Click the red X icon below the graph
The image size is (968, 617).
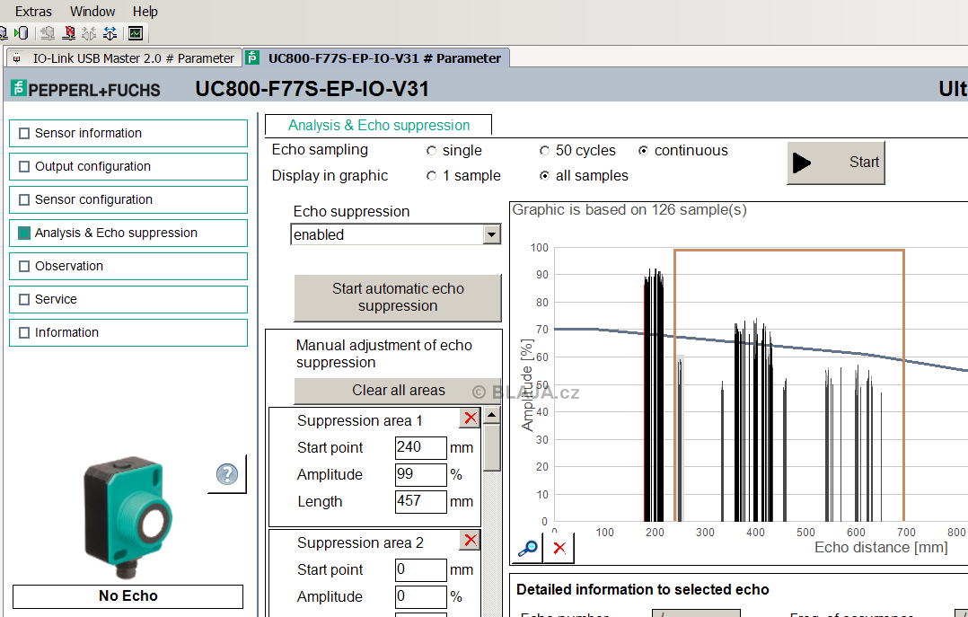pyautogui.click(x=559, y=548)
